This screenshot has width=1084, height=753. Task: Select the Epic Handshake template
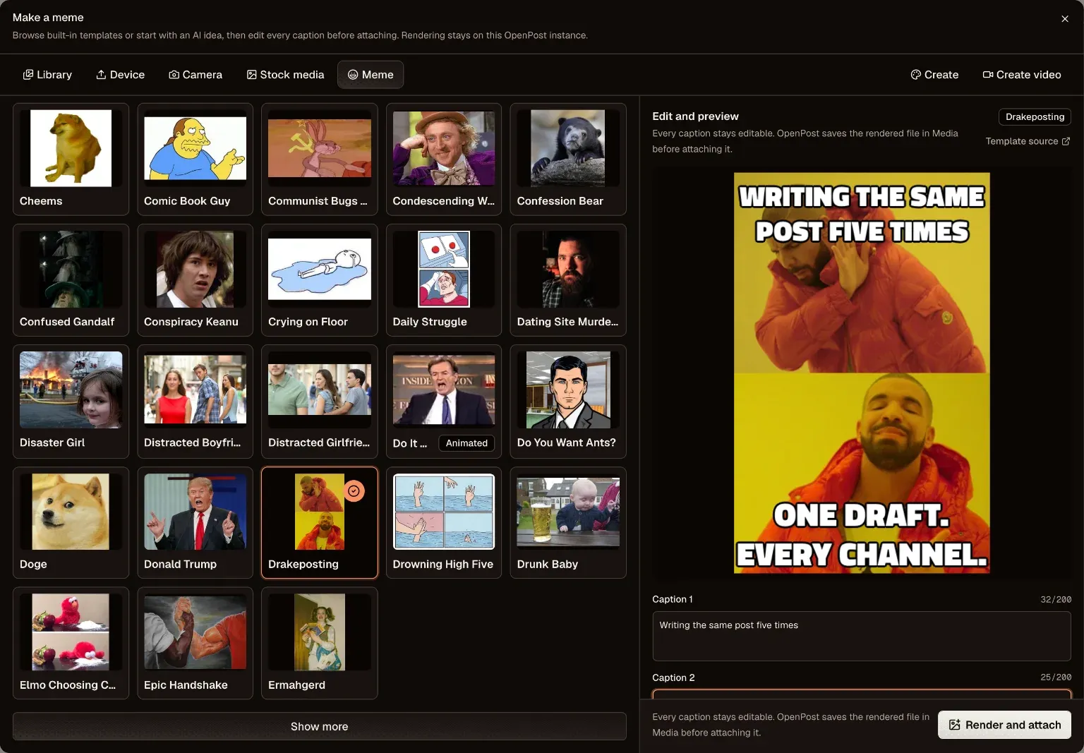coord(195,643)
